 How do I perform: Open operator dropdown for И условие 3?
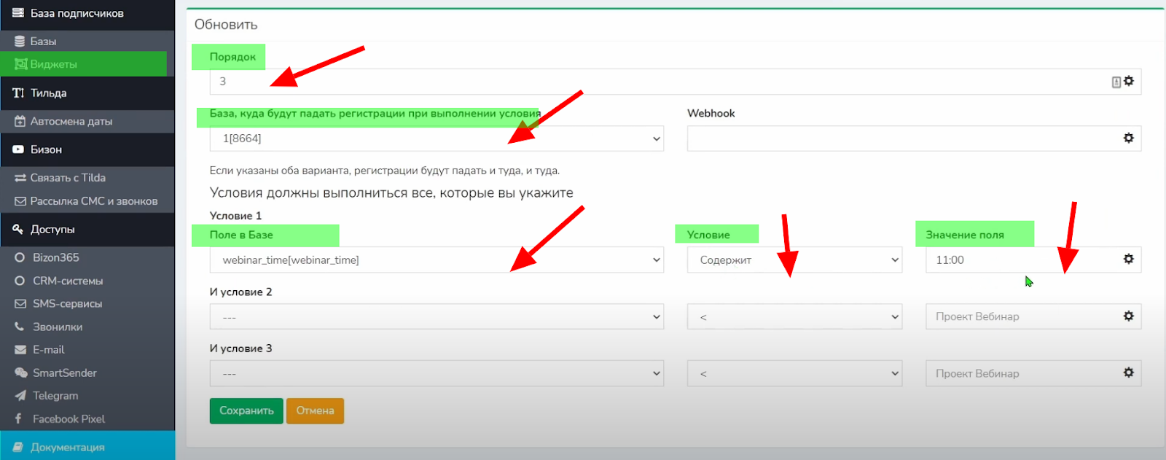(x=794, y=373)
